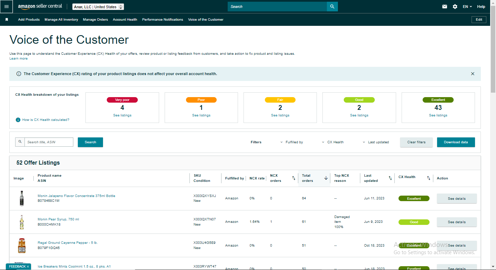Expand the CX Health filter

coord(333,142)
